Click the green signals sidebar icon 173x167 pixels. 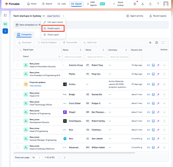[x=5, y=24]
